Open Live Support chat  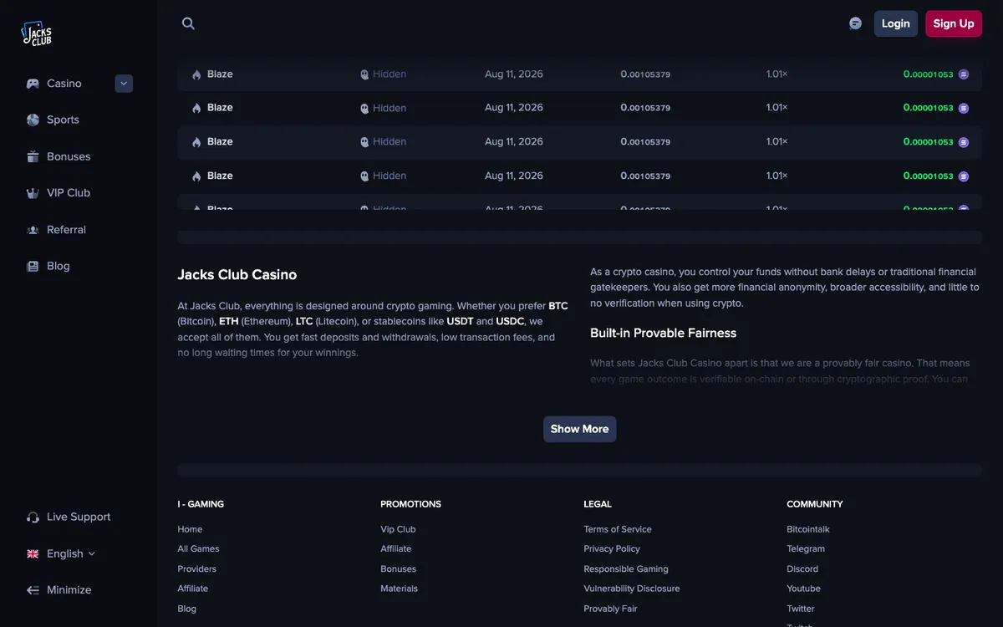[78, 517]
